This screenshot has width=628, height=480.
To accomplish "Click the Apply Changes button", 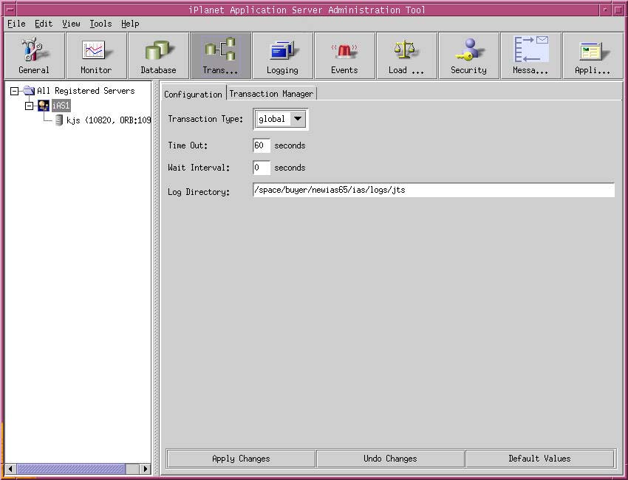I will point(241,459).
